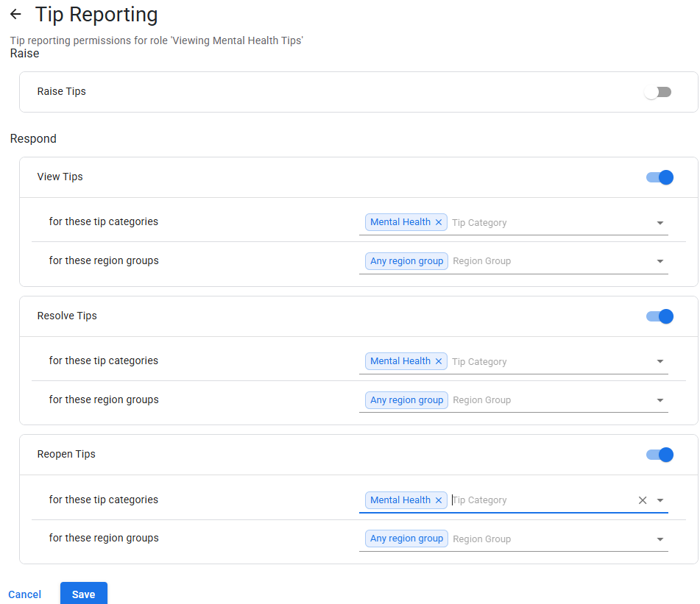
Task: Open View Tips region group dropdown arrow
Action: [660, 261]
